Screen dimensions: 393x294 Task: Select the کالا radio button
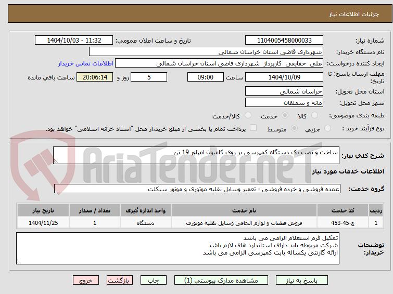[x=314, y=115]
